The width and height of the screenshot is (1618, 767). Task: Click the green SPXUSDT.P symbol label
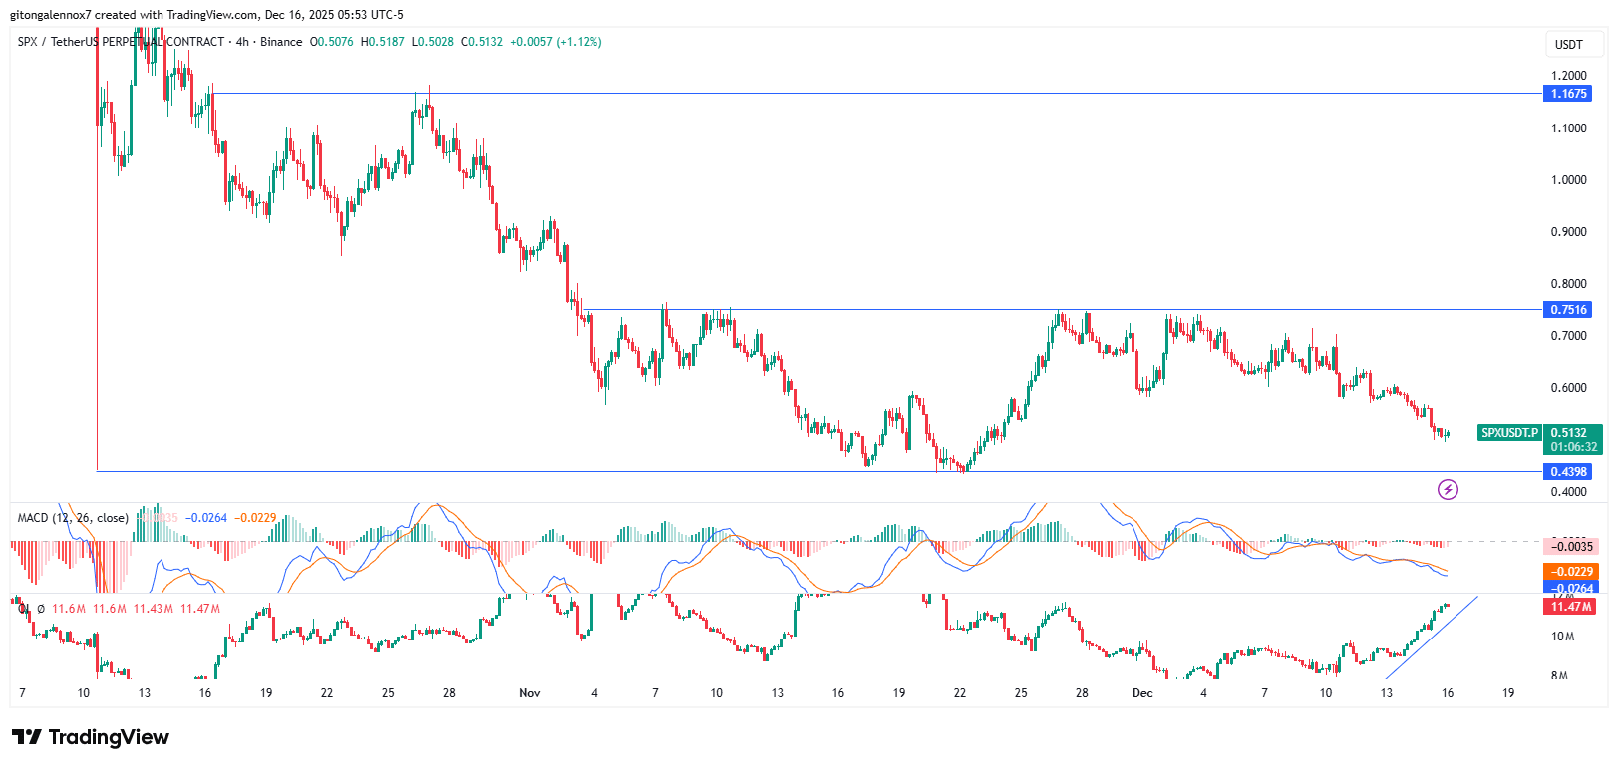click(1509, 433)
